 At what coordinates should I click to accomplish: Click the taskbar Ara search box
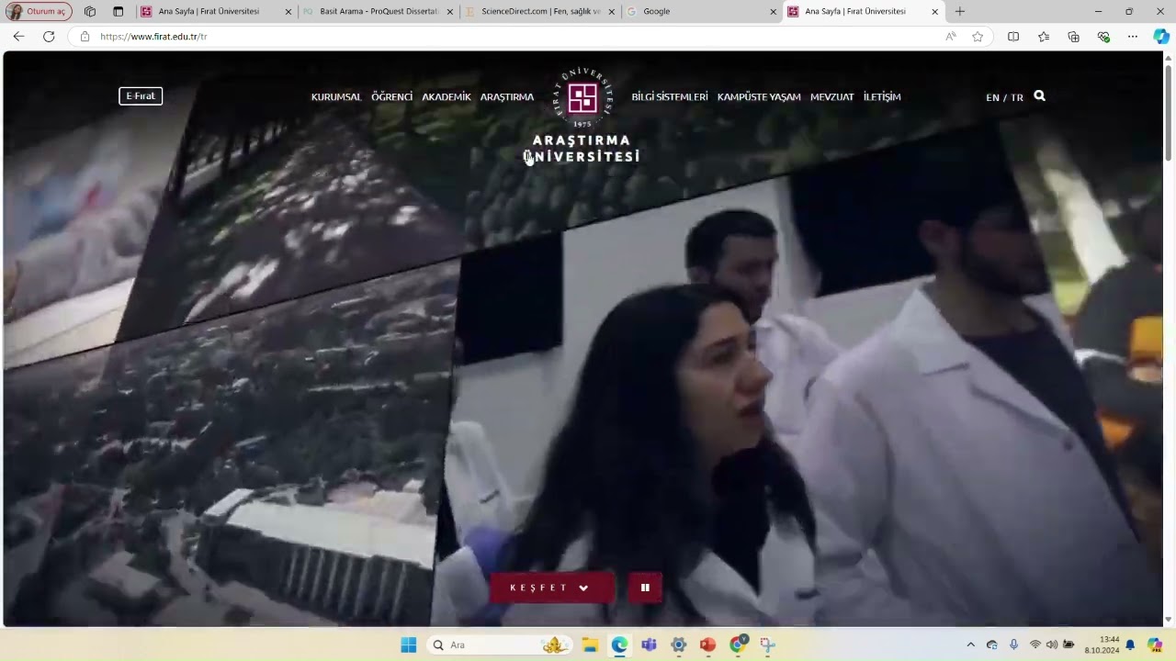pyautogui.click(x=500, y=644)
